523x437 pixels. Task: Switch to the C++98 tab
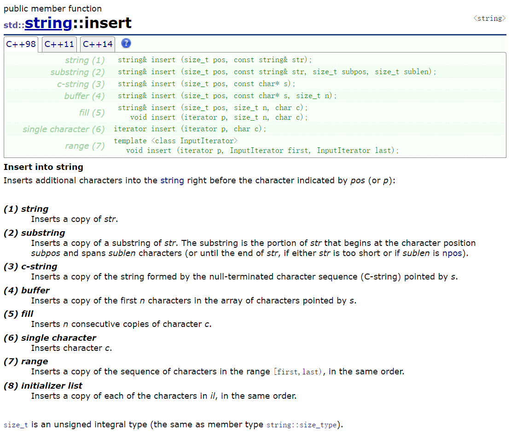pyautogui.click(x=21, y=44)
